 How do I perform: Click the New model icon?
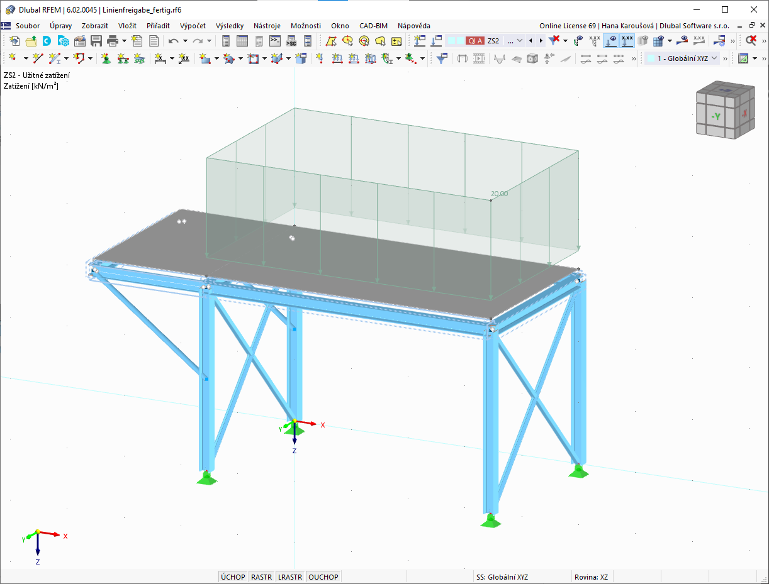(14, 41)
